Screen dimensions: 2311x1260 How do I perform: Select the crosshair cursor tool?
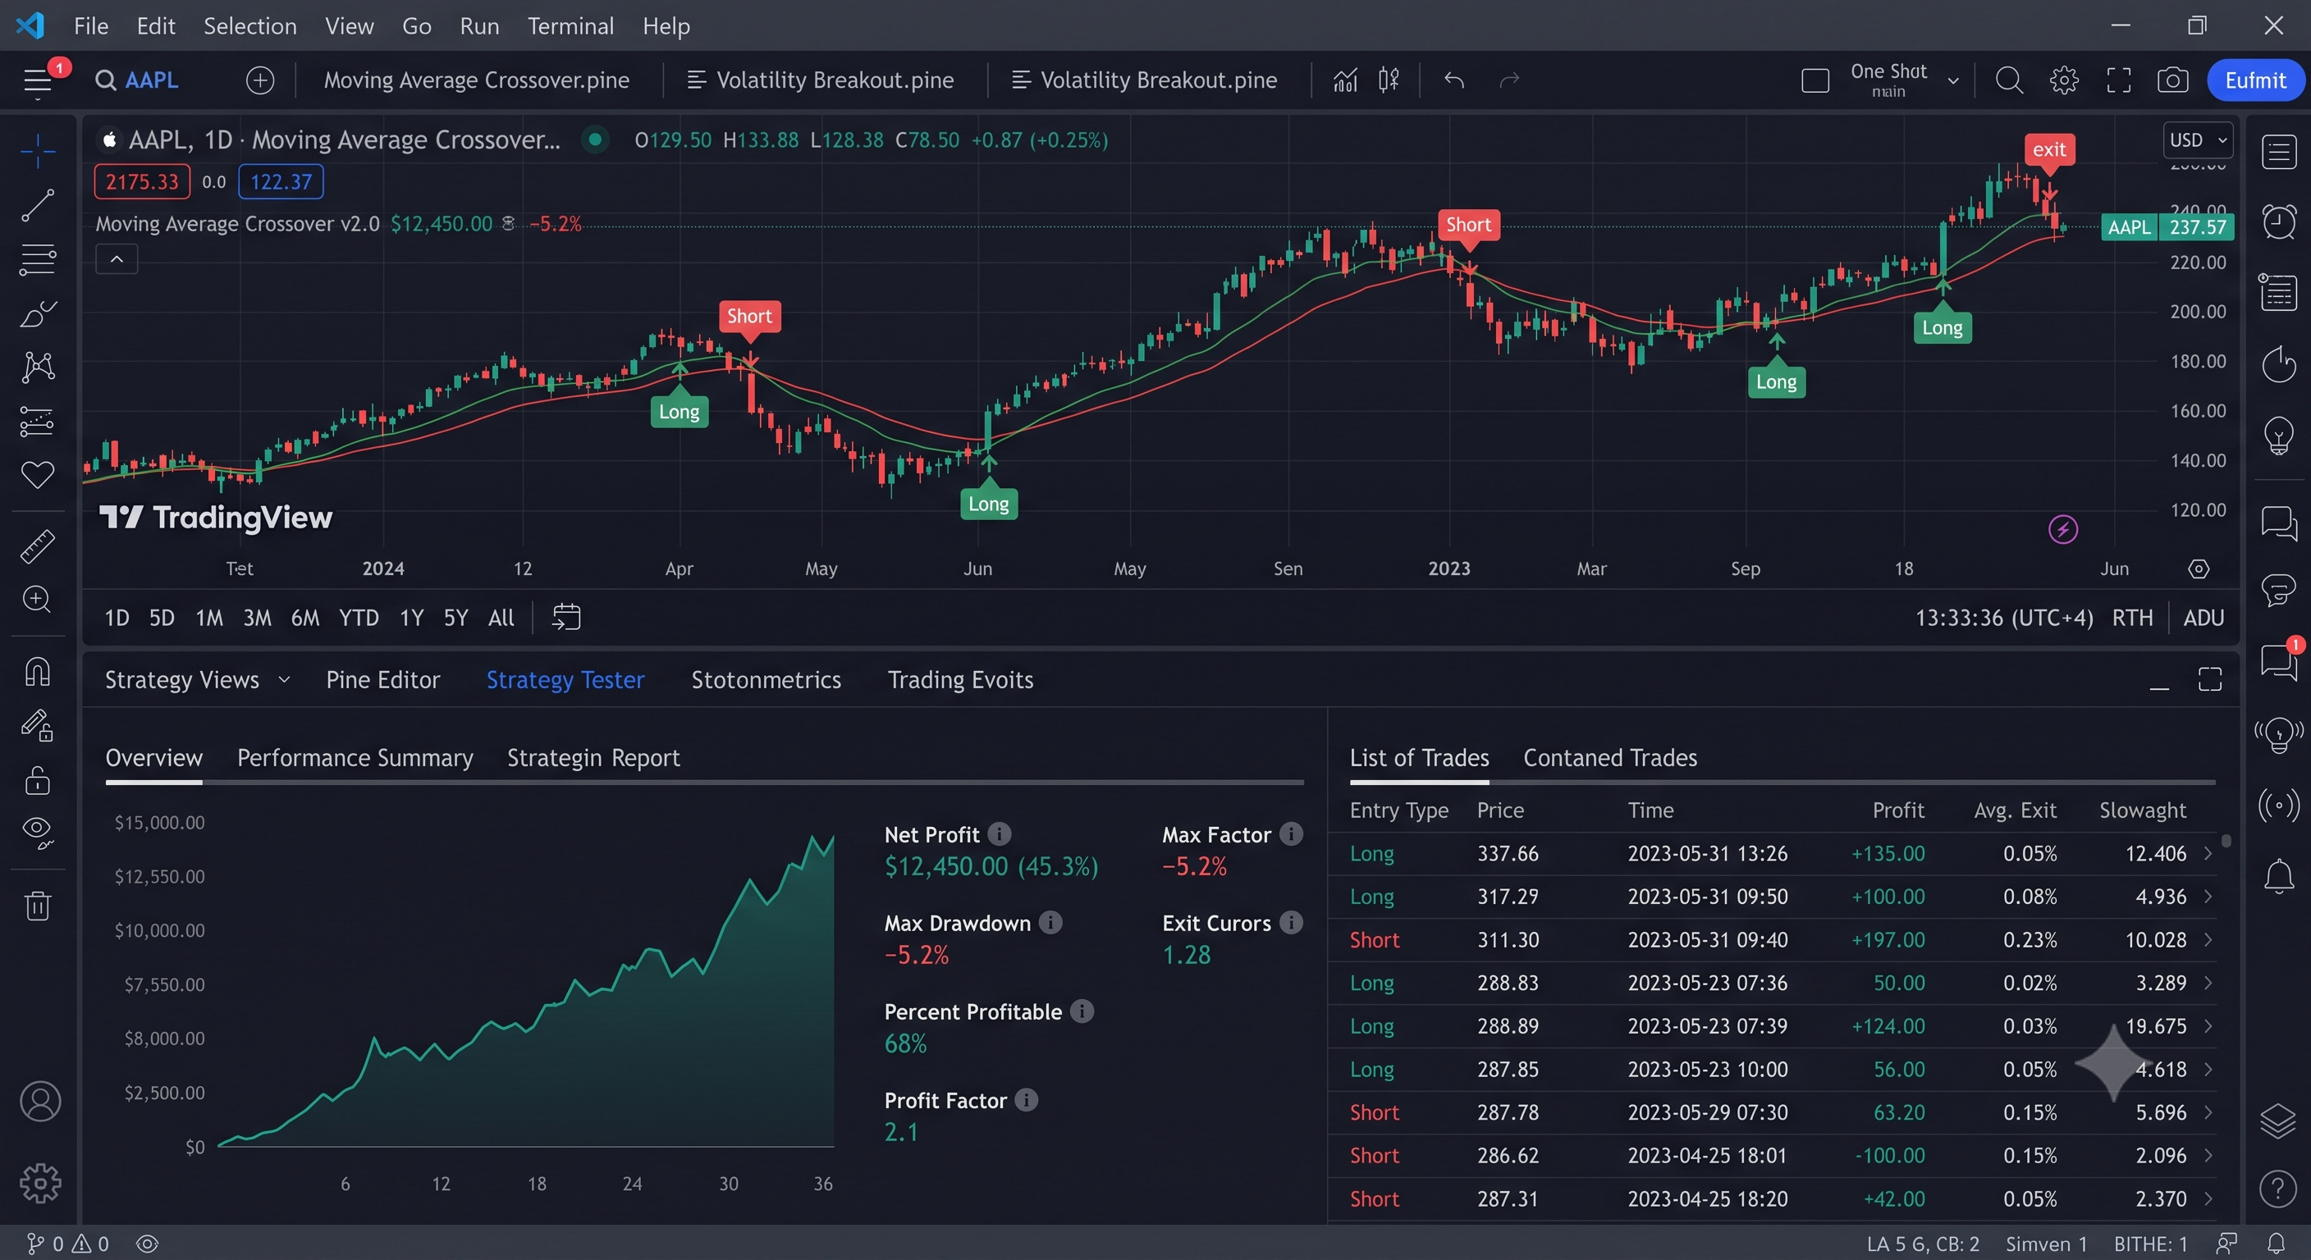coord(38,151)
